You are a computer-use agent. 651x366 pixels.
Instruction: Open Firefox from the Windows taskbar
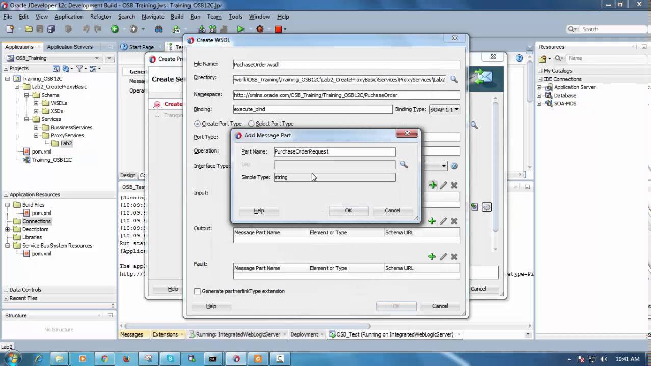[x=126, y=359]
